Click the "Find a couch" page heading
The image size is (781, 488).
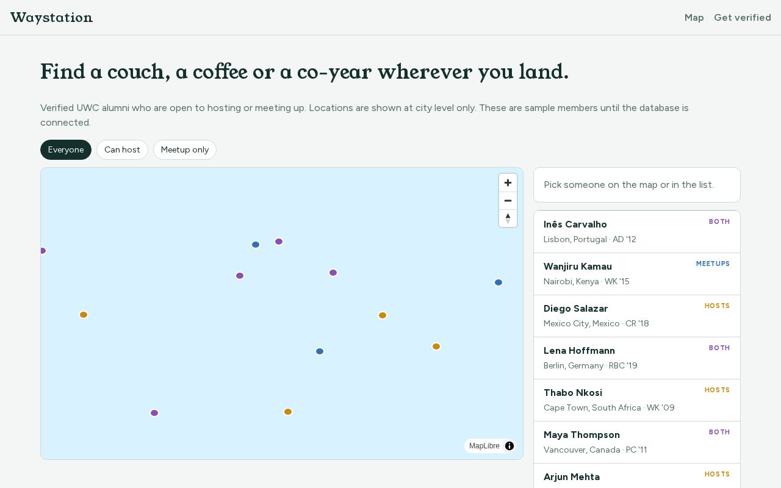pyautogui.click(x=304, y=72)
